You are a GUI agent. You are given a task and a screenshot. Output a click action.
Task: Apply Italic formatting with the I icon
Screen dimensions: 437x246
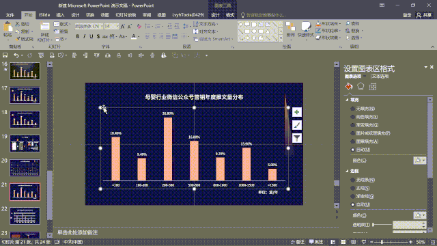tap(85, 36)
